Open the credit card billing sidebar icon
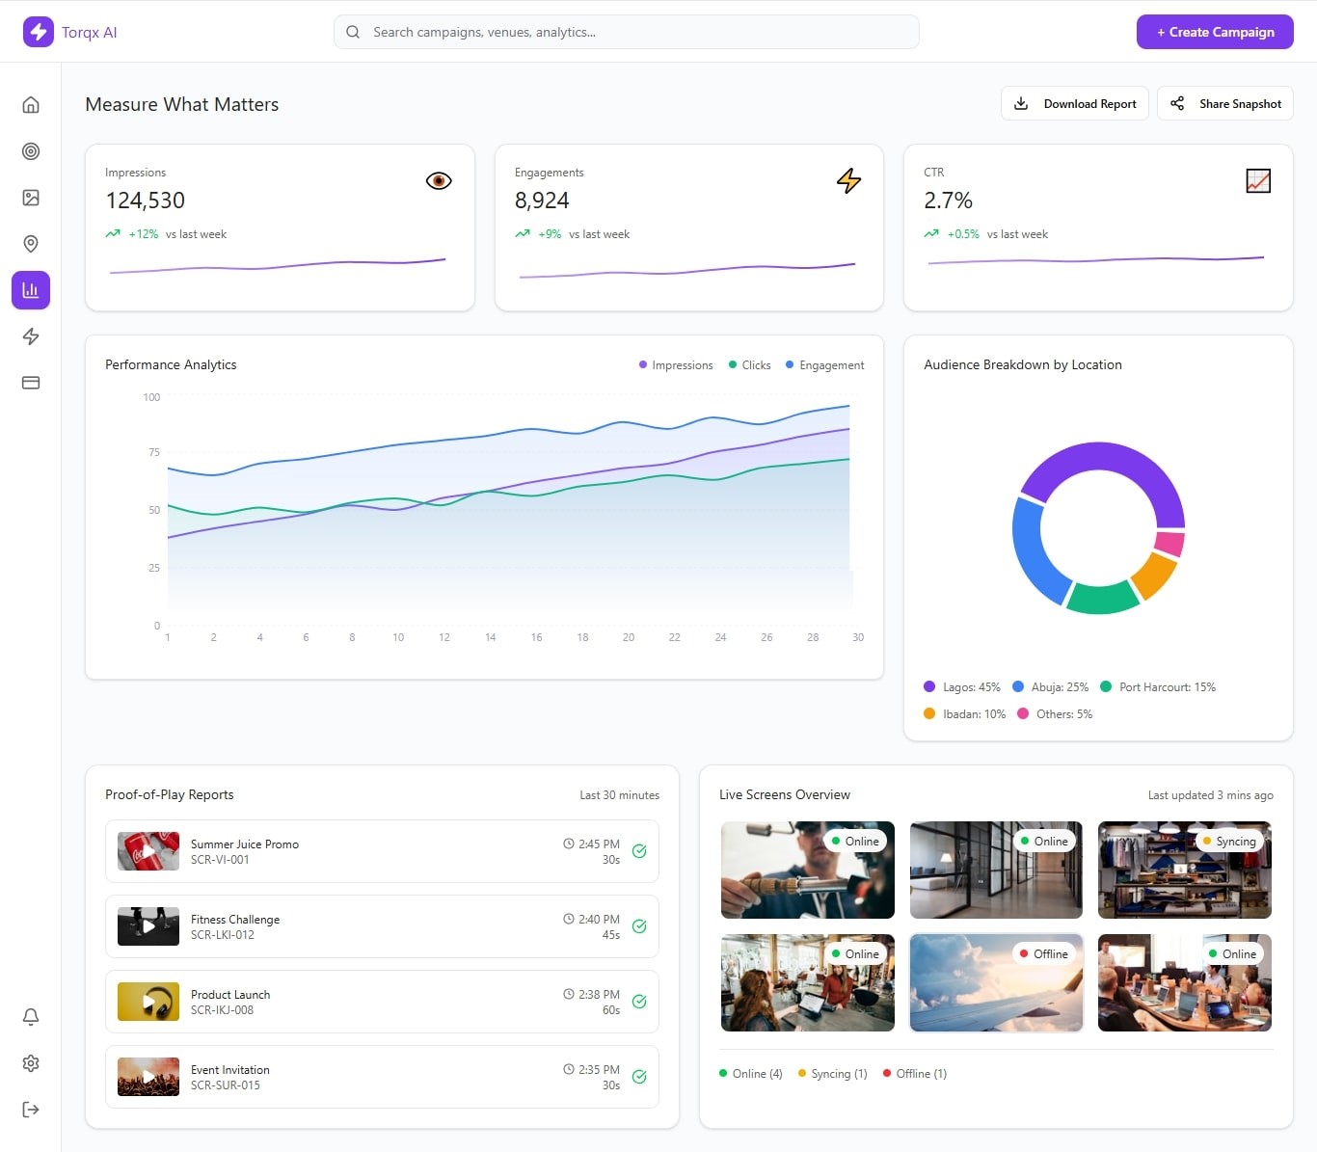This screenshot has width=1317, height=1152. point(31,383)
